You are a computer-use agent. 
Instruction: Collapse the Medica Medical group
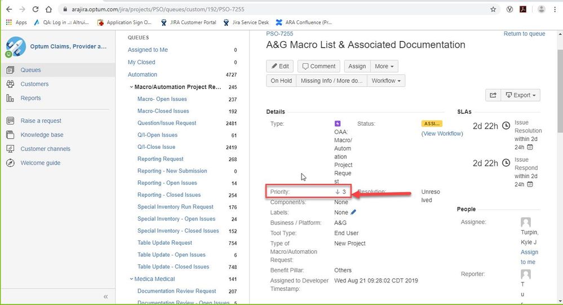coord(131,279)
